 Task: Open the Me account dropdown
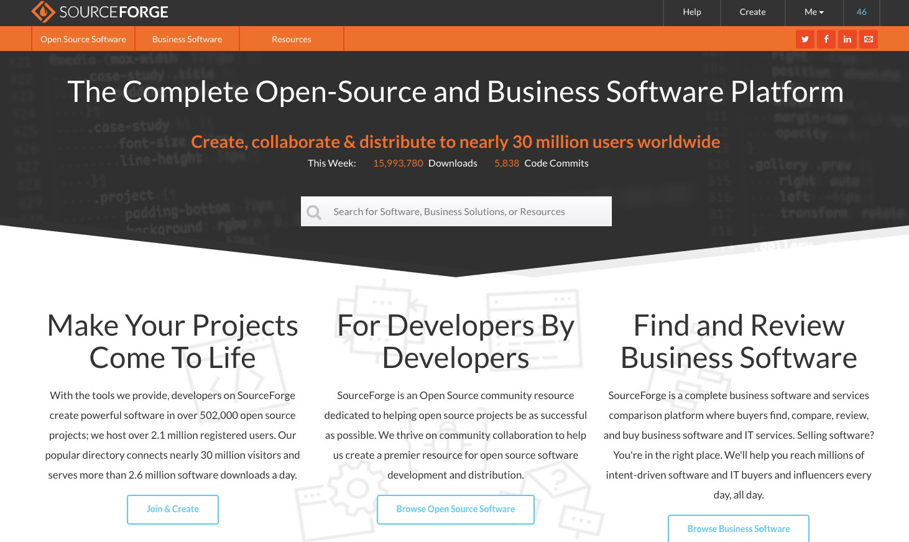[814, 12]
